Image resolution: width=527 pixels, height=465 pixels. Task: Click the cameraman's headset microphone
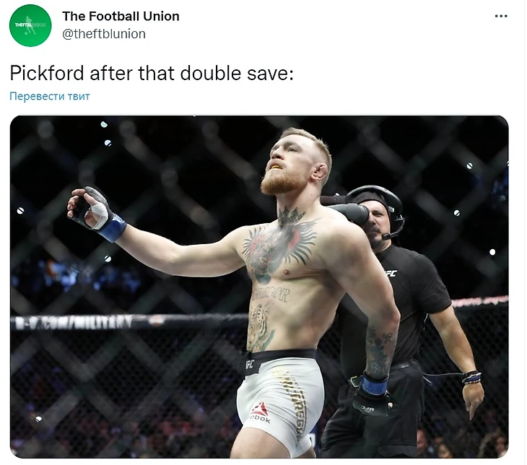click(393, 230)
